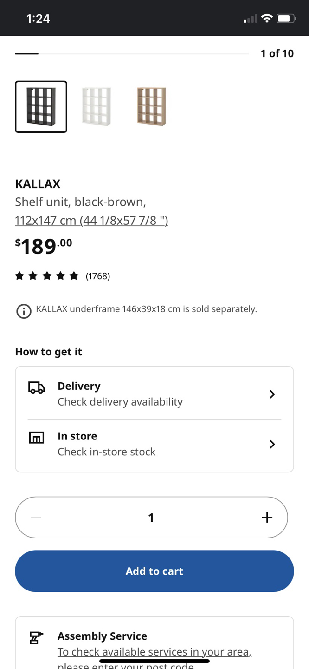Screen dimensions: 309x669
Task: Open the check available services link
Action: (154, 652)
